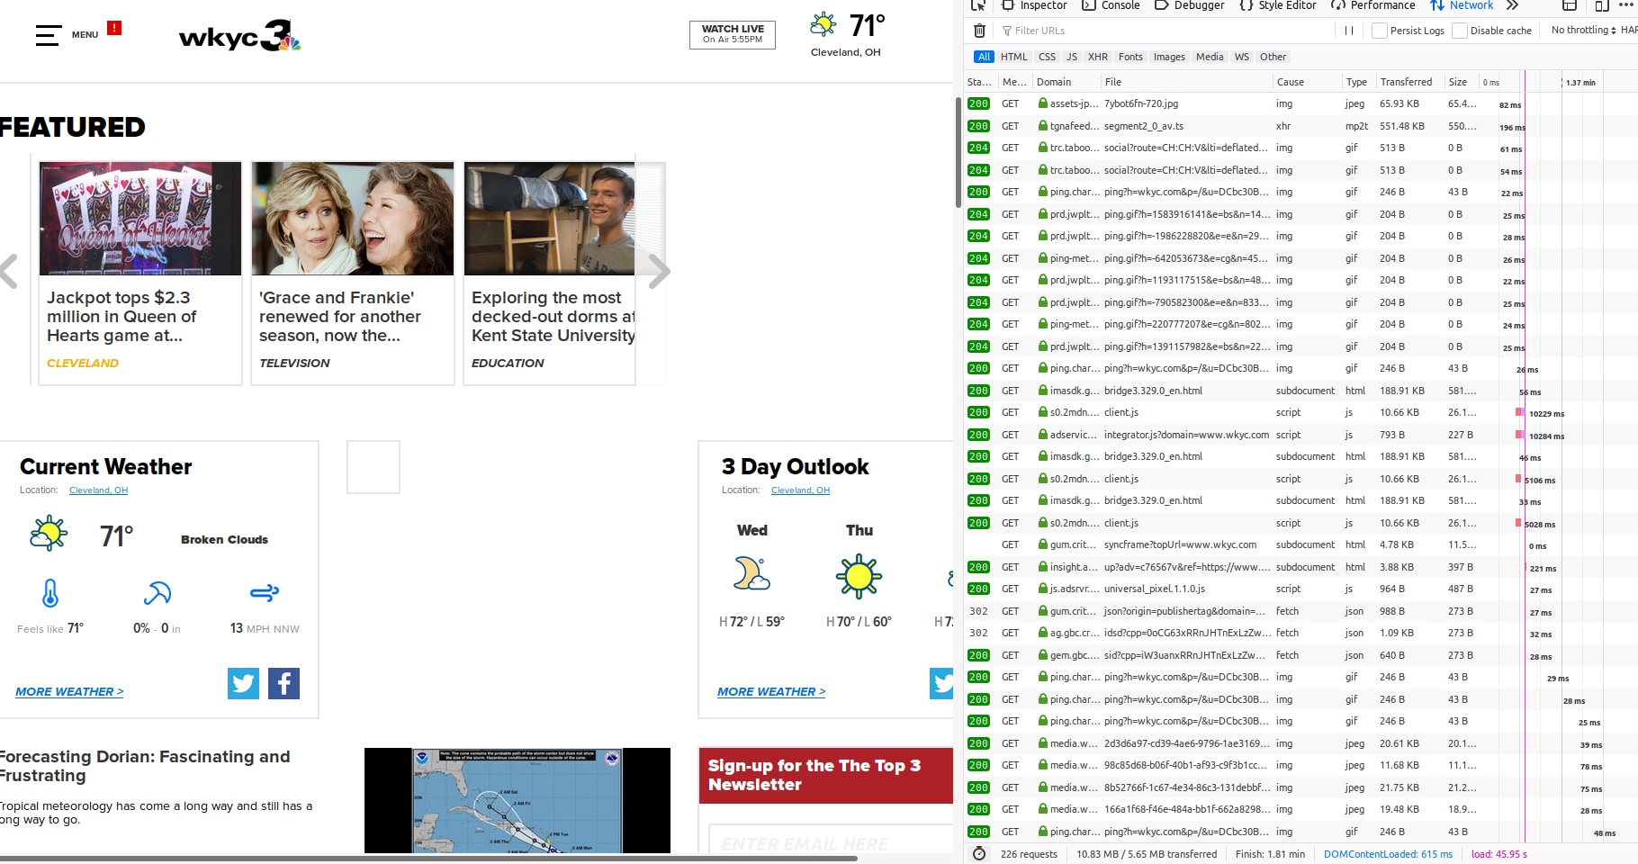Enable Disable cache checkbox
This screenshot has width=1638, height=864.
tap(1460, 31)
